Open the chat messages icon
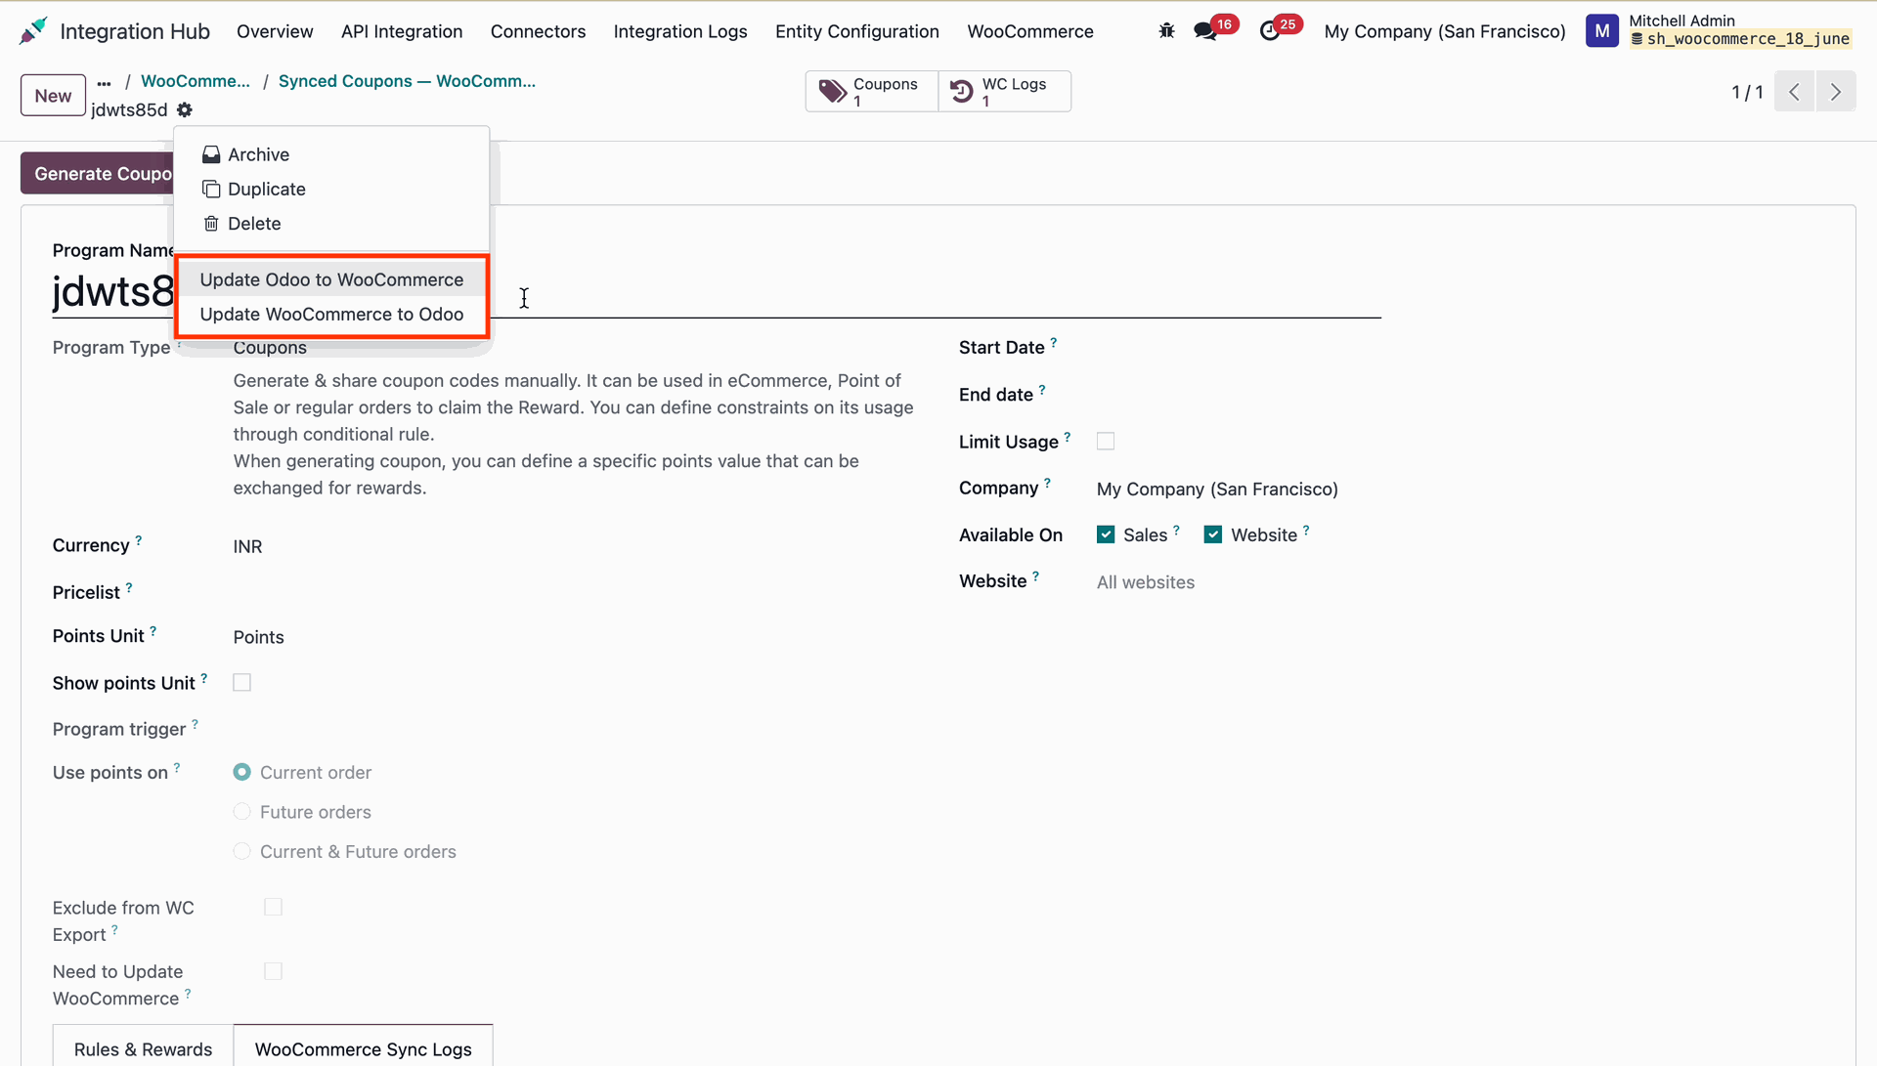 coord(1205,31)
